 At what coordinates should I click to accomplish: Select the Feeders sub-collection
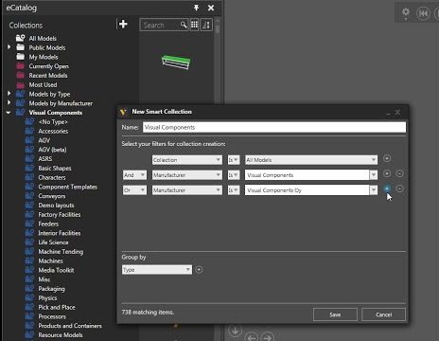pyautogui.click(x=48, y=224)
